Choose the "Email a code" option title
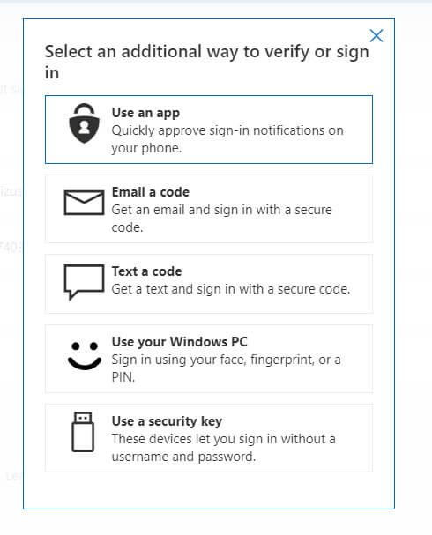This screenshot has width=432, height=535. point(151,192)
